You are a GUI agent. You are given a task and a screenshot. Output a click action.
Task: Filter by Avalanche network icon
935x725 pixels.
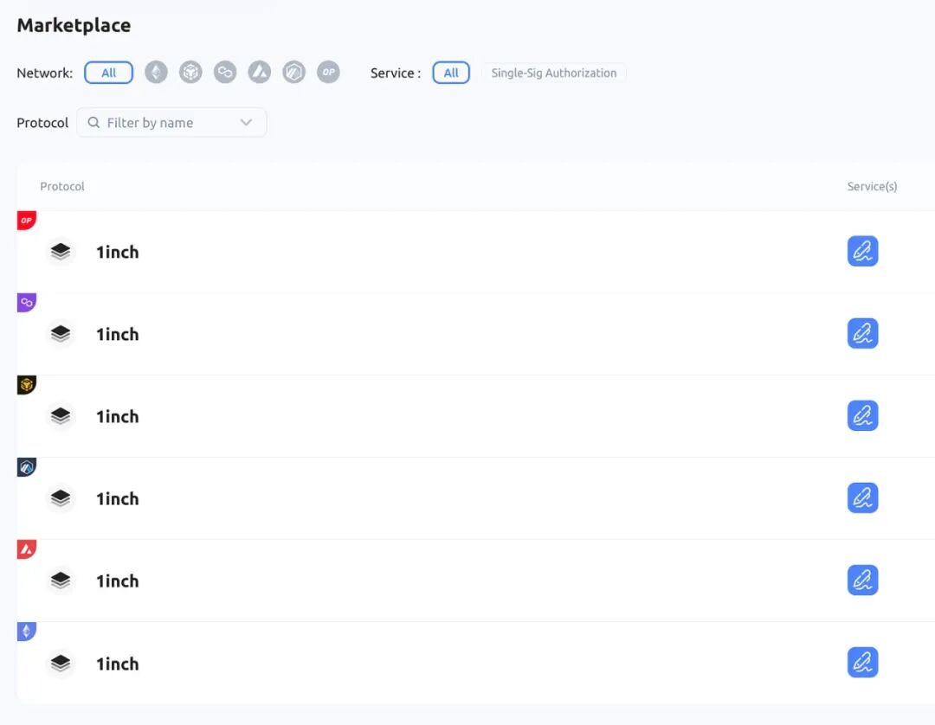[260, 72]
